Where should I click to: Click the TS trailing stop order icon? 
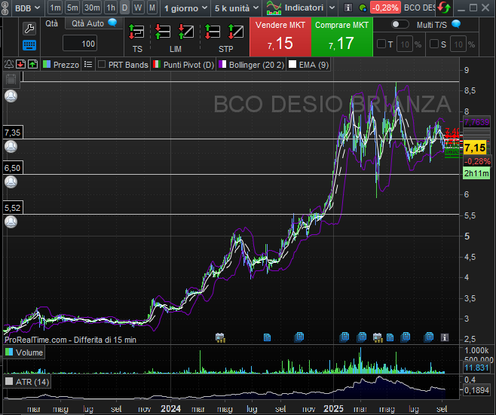136,32
